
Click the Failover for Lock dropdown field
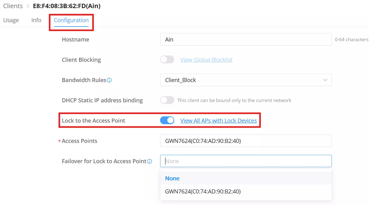246,161
